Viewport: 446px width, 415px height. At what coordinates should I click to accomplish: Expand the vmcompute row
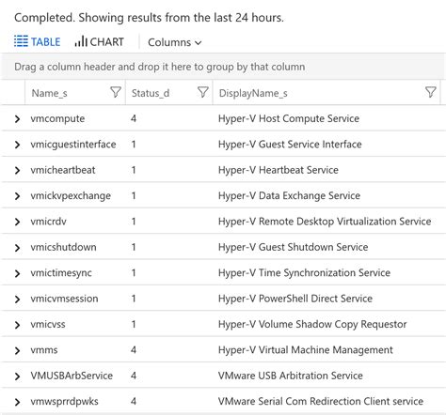coord(17,119)
